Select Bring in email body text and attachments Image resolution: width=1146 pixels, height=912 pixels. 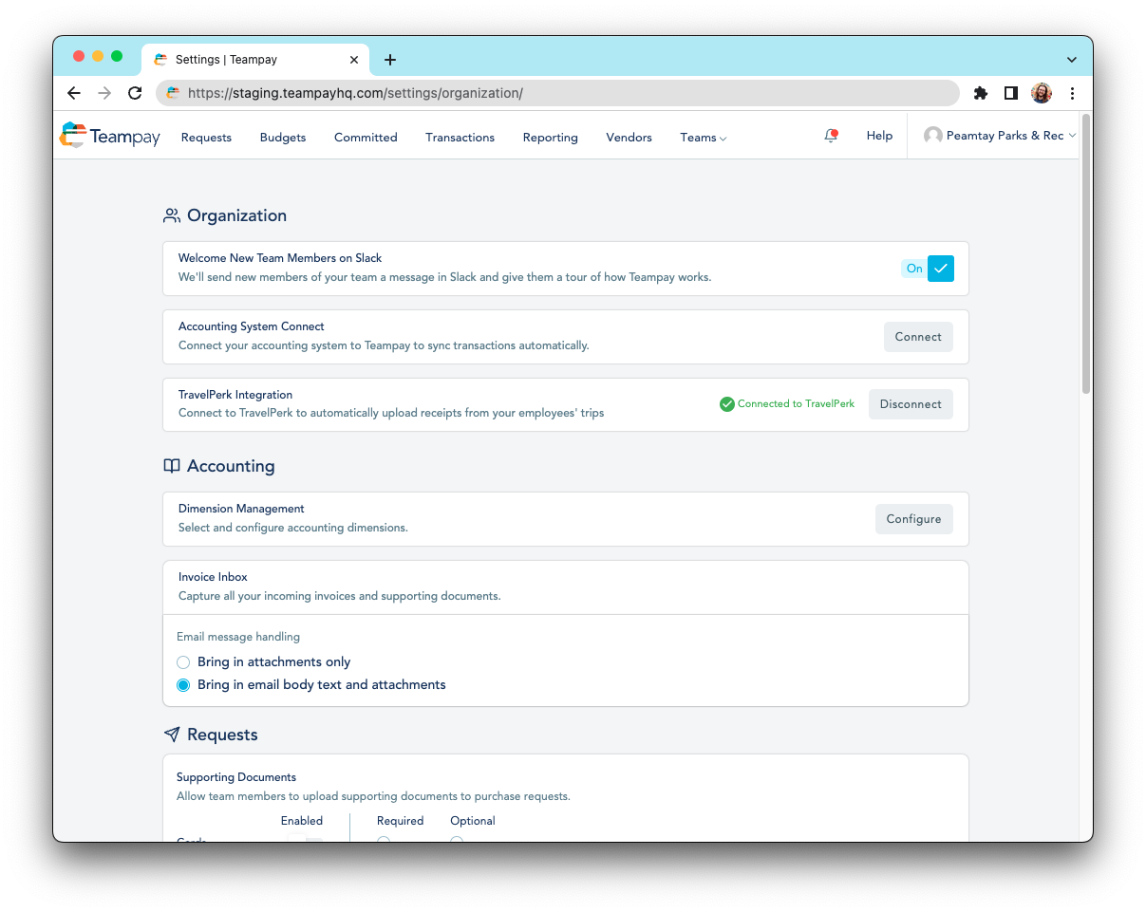pos(184,685)
